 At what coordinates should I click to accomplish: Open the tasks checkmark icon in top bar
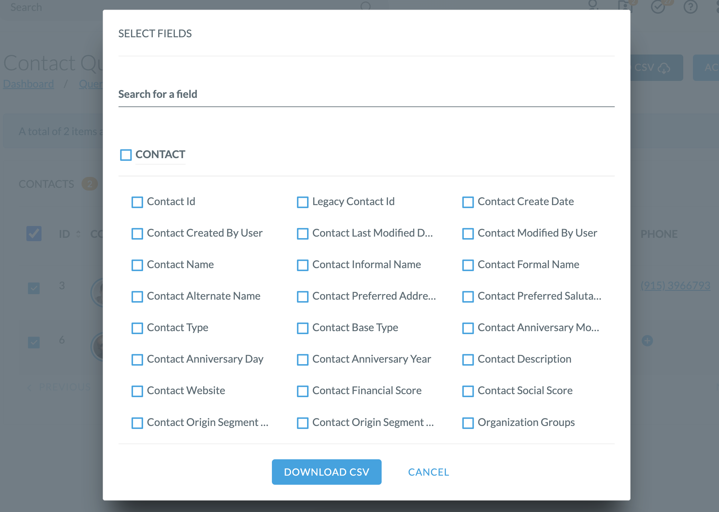point(658,7)
